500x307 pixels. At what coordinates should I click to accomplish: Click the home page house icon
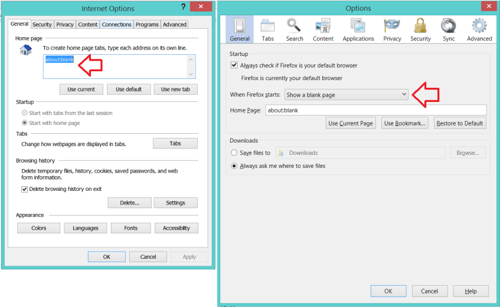pos(26,50)
